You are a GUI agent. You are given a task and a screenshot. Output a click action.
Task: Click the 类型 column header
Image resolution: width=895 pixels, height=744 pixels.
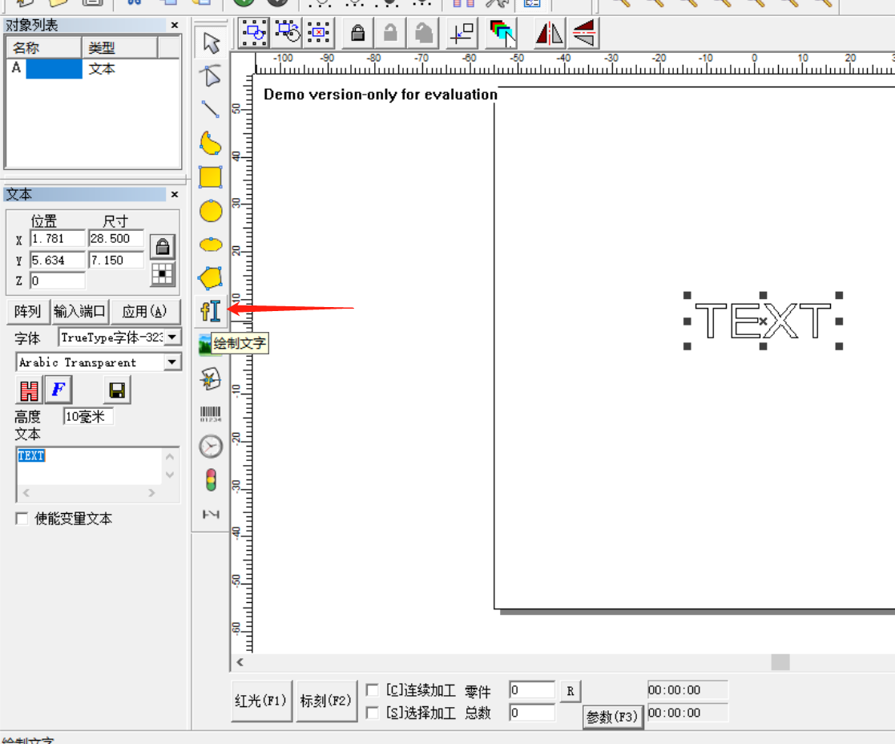tap(120, 47)
